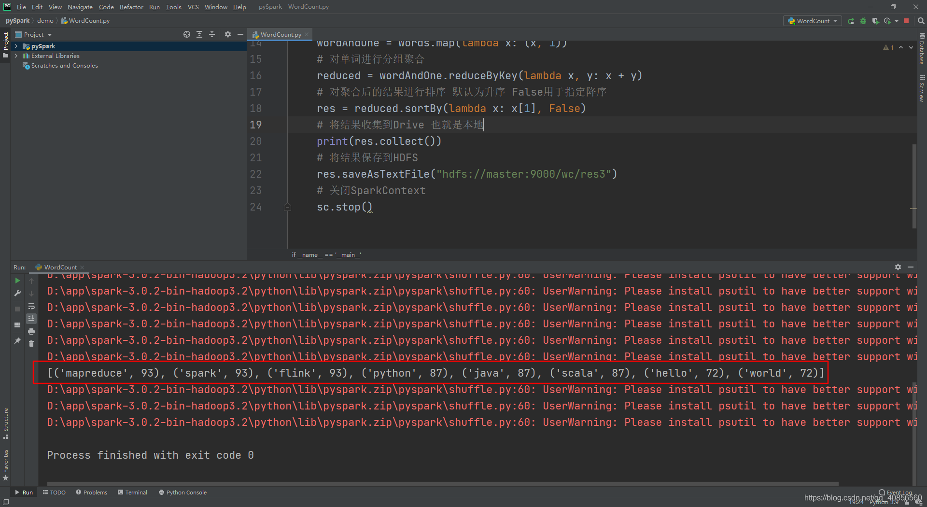Toggle soft-wrap in the console output
Image resolution: width=927 pixels, height=507 pixels.
(31, 306)
